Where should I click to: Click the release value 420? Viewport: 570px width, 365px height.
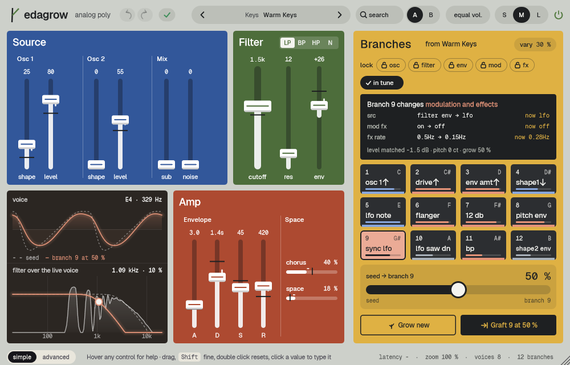[263, 232]
